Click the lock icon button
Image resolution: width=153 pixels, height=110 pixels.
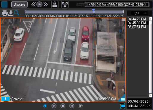pos(55,4)
